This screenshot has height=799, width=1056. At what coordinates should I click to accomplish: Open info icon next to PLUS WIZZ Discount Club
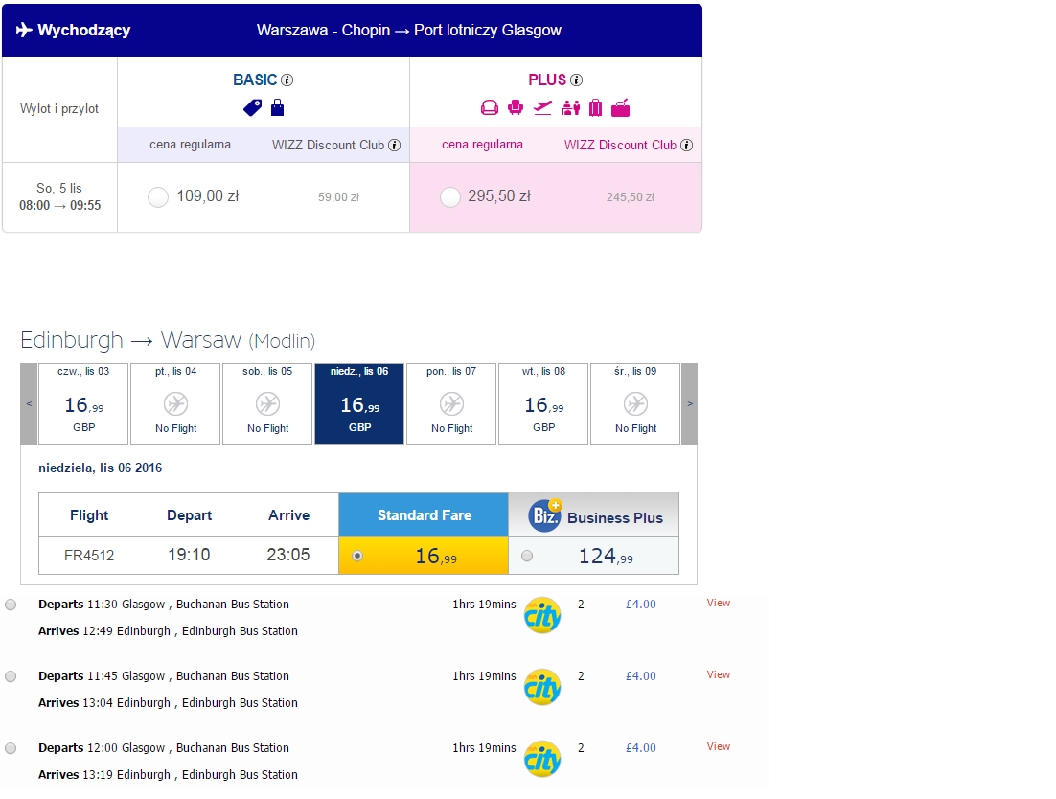point(686,146)
